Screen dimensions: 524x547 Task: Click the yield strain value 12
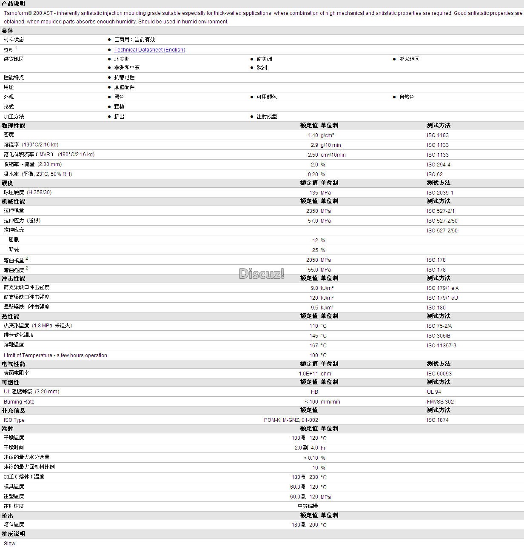click(315, 241)
